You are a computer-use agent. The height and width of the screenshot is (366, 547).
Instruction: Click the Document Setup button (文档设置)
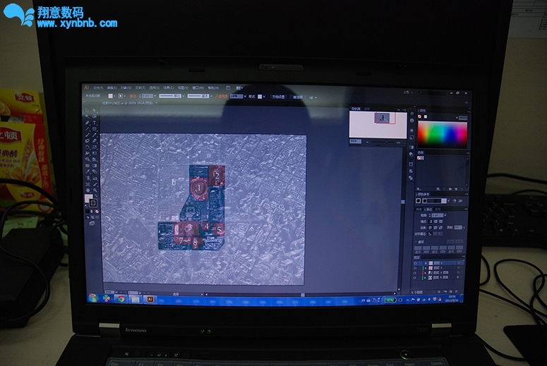coord(278,97)
